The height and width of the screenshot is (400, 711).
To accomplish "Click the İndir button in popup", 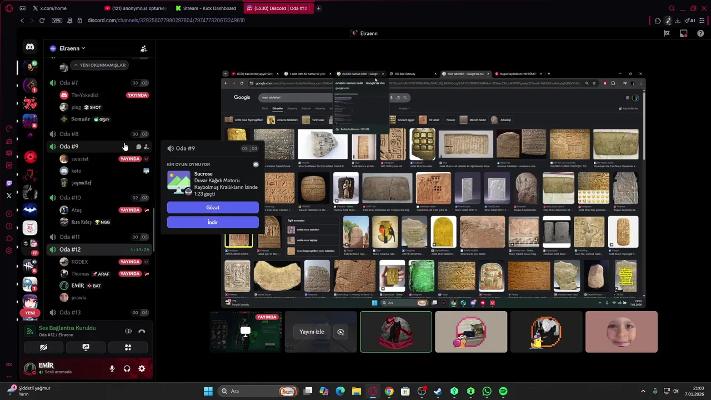I will [213, 222].
